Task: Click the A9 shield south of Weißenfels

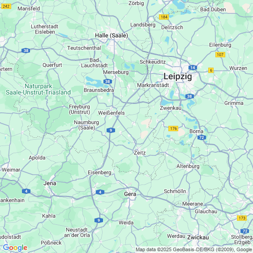Action: click(x=111, y=130)
